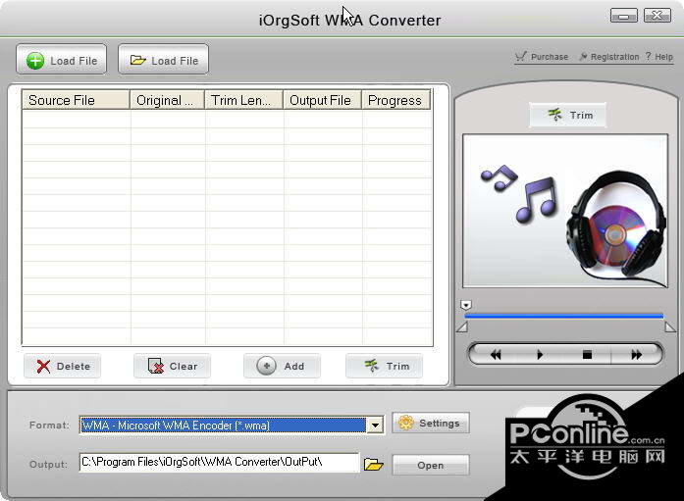Click the Original column header
This screenshot has width=684, height=501.
[168, 100]
